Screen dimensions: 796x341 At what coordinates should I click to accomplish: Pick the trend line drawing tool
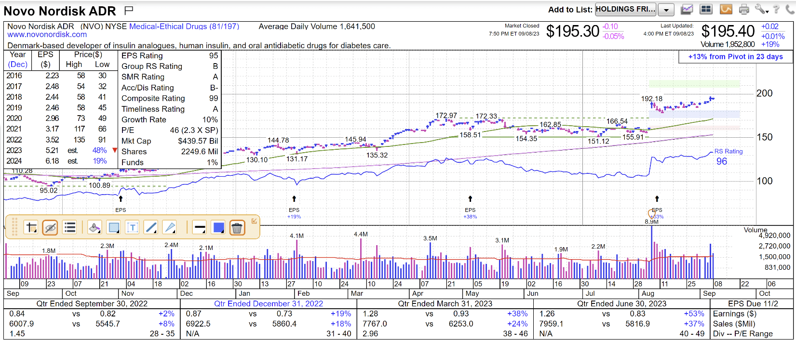151,227
